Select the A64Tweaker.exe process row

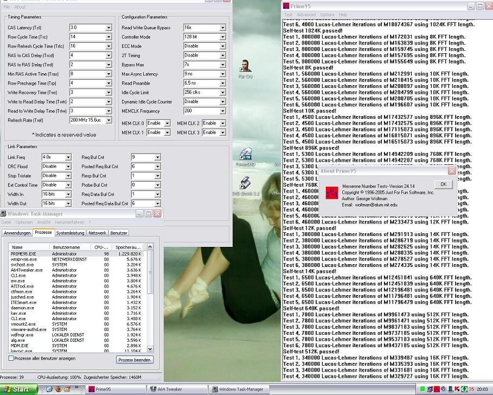point(76,270)
